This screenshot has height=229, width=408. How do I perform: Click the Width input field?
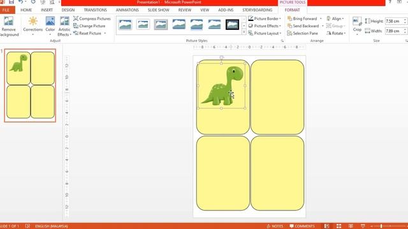394,31
